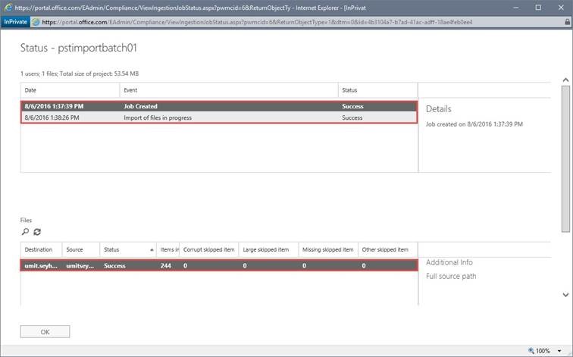Click the zoom magnifier icon in status bar
Image resolution: width=573 pixels, height=357 pixels.
531,350
